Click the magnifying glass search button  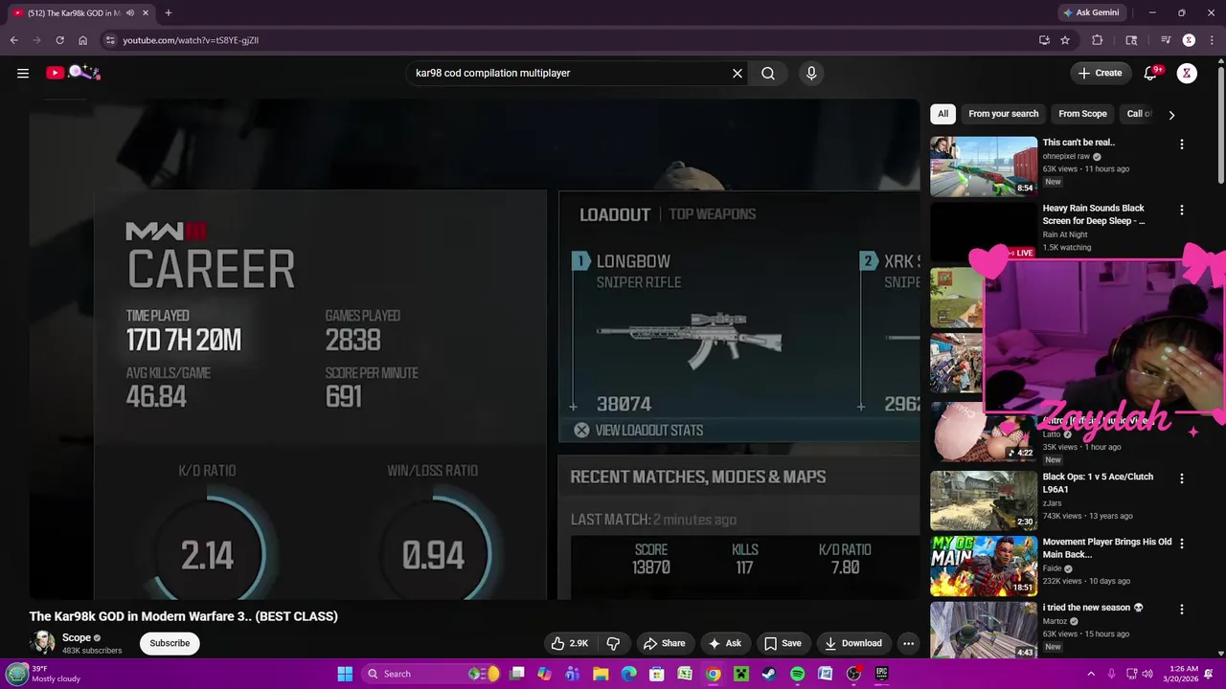[x=768, y=73]
